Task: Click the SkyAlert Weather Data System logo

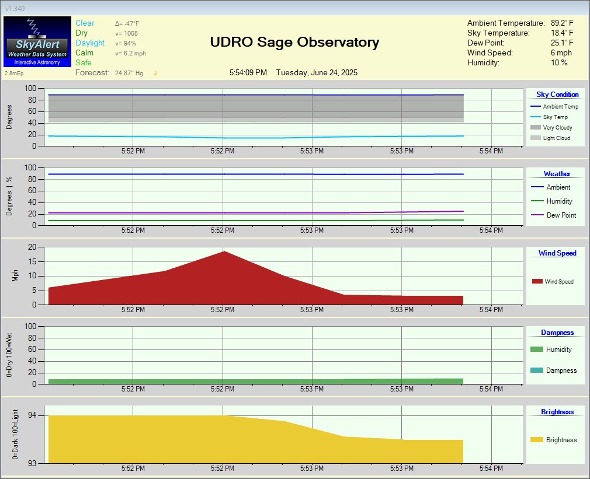Action: [36, 41]
